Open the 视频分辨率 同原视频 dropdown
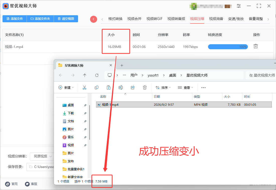The height and width of the screenshot is (190, 276). 42,156
